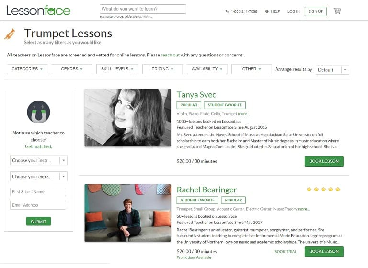Click the trumpet icon beside the heading
Image resolution: width=368 pixels, height=268 pixels.
(x=10, y=33)
